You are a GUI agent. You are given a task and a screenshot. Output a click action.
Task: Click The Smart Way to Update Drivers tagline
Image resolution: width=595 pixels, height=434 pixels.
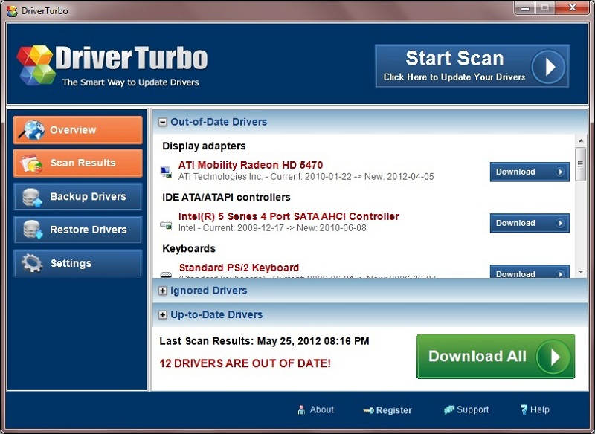[x=131, y=82]
